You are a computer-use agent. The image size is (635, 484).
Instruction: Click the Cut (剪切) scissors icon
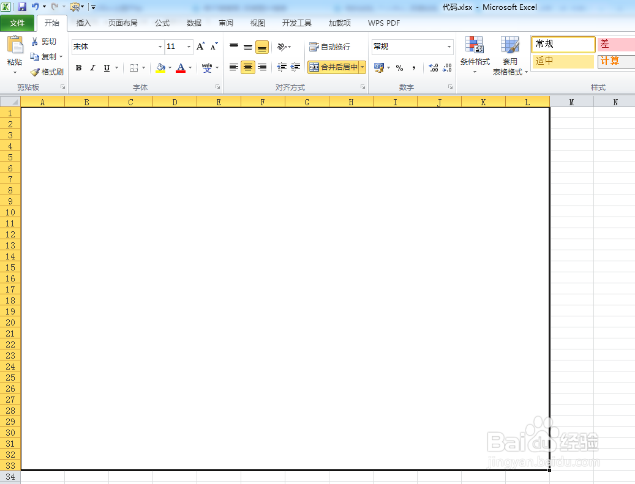[x=34, y=41]
